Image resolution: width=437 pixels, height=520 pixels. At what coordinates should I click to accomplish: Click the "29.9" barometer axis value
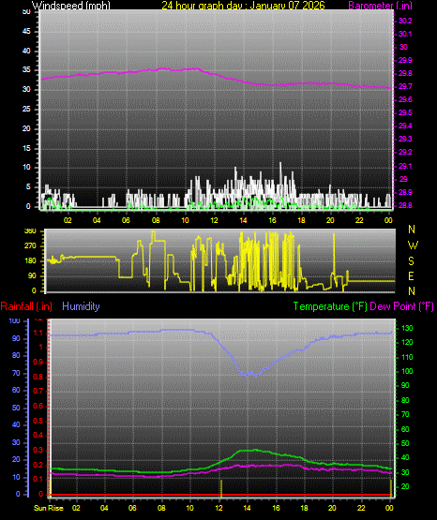pos(405,60)
